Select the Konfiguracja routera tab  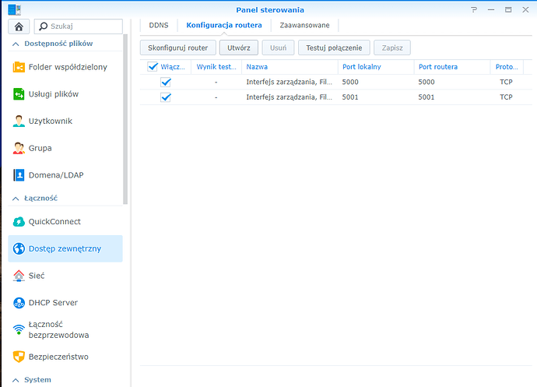point(224,26)
